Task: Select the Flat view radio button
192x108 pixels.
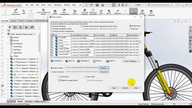Action: point(130,29)
